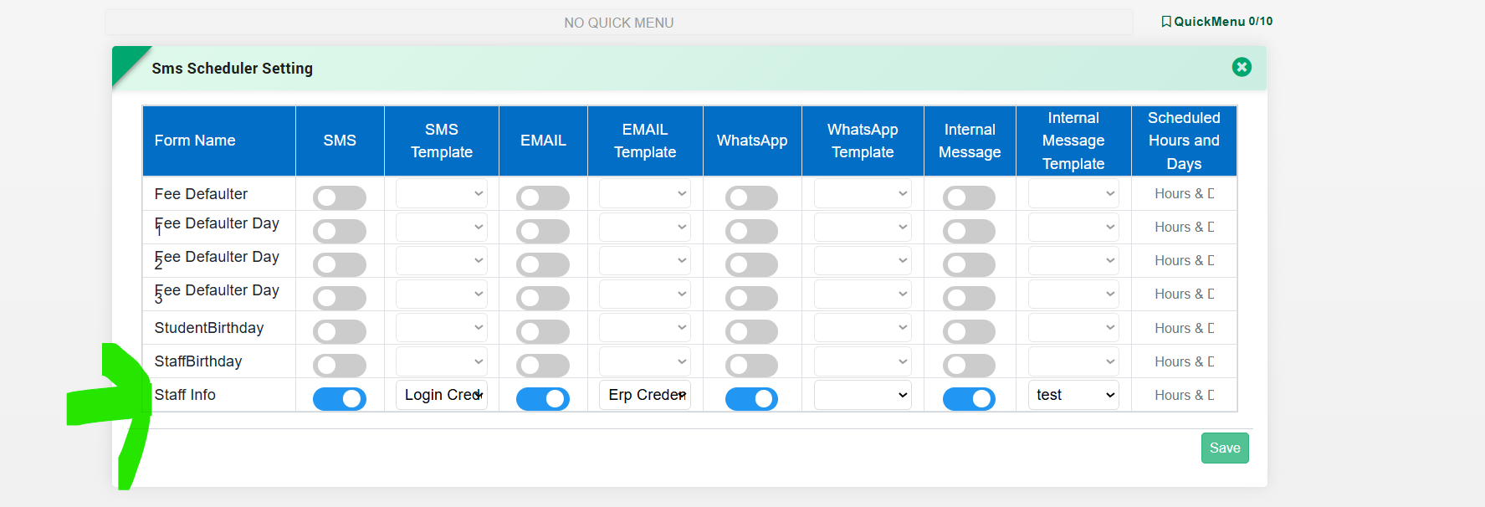Click Scheduled Hours and Days header

[1184, 141]
